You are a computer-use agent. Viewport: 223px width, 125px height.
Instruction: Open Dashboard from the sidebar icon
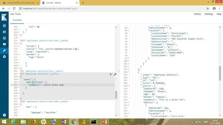pos(4,38)
